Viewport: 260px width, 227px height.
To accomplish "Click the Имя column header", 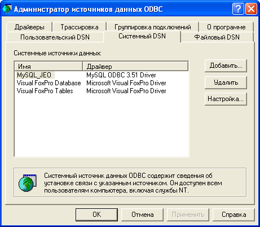I will 49,66.
